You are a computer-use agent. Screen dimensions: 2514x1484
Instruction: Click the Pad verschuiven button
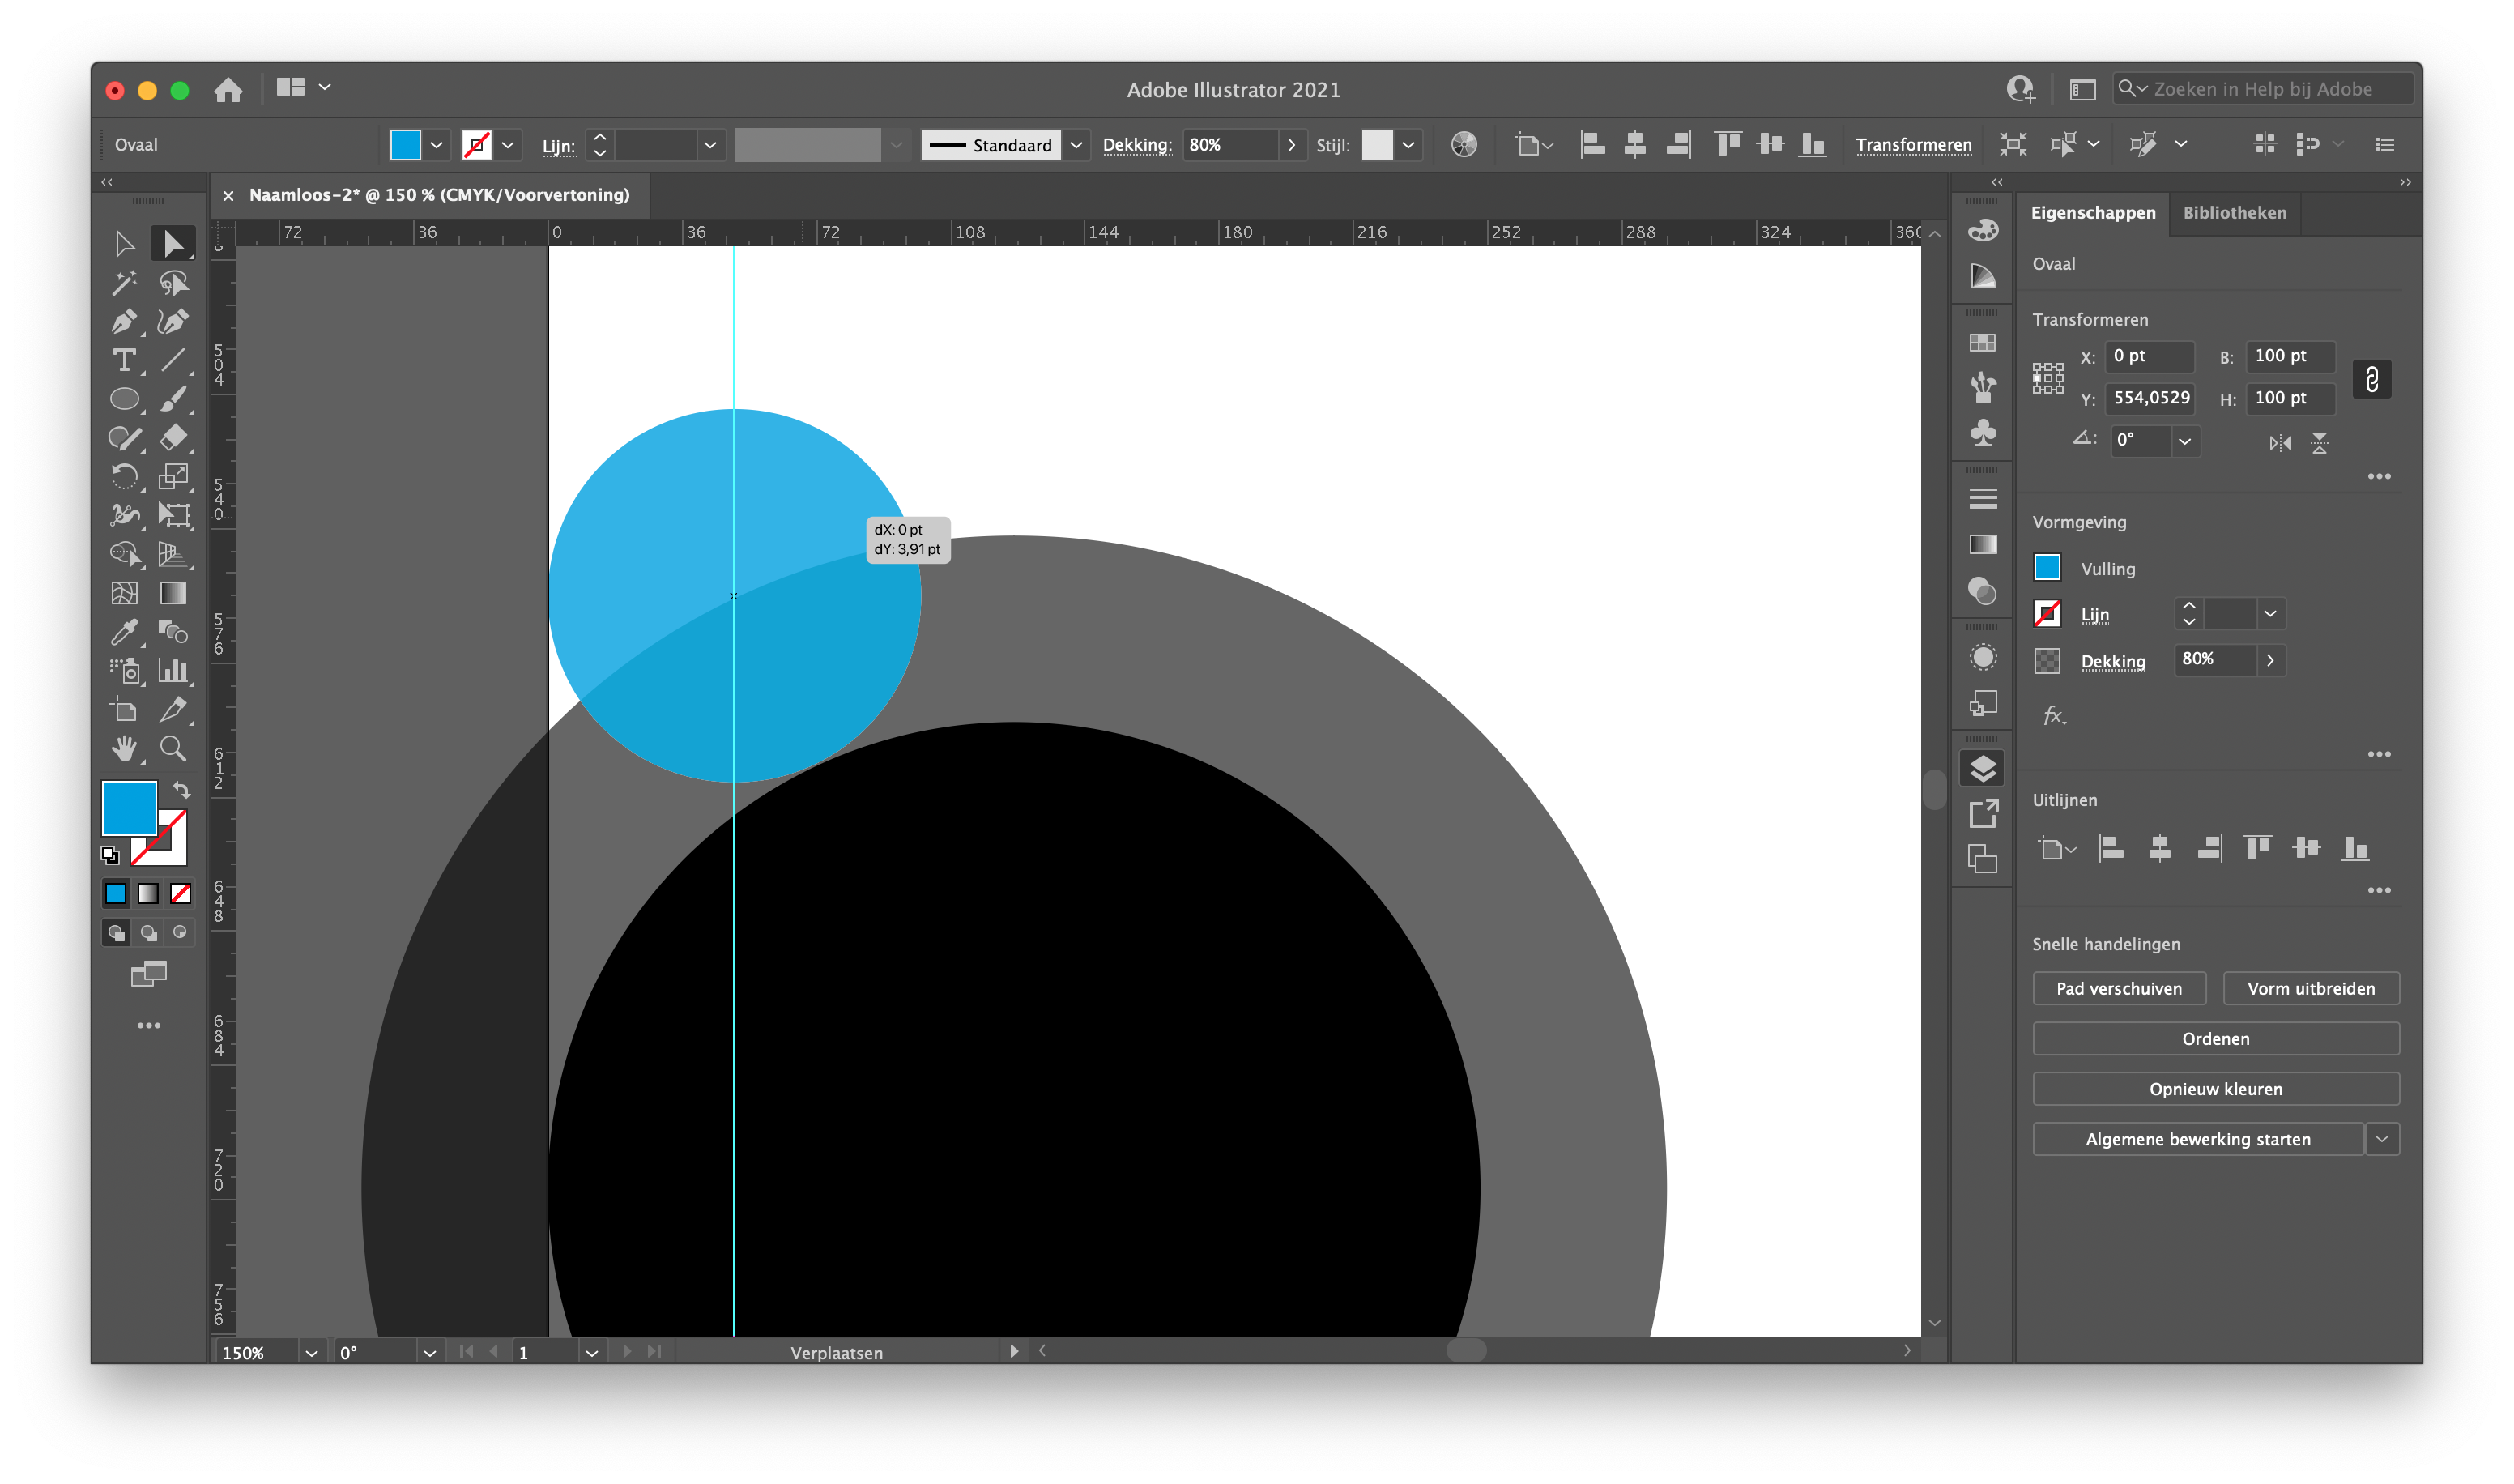(x=2118, y=988)
